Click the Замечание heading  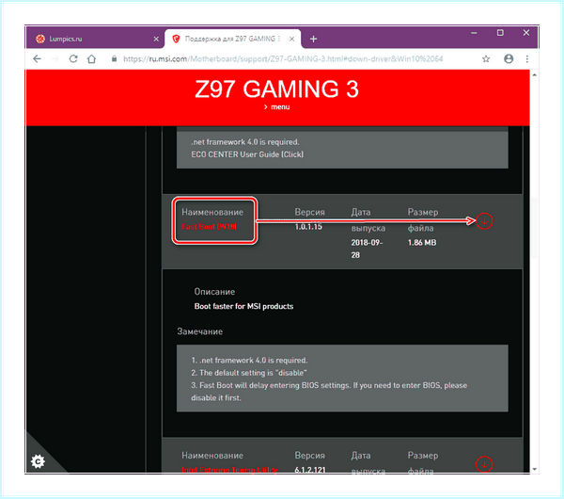199,331
